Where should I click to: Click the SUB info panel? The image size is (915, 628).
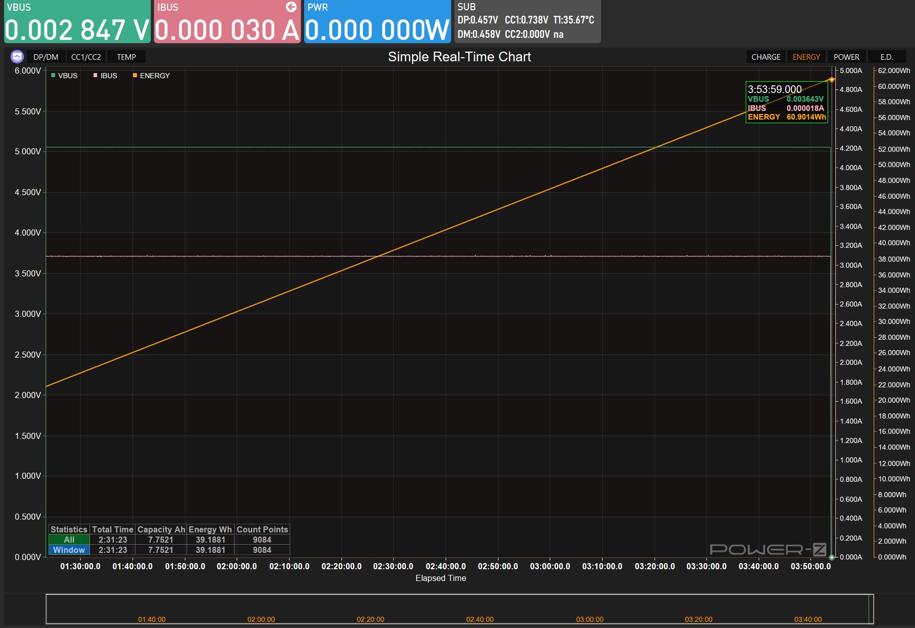pos(528,22)
